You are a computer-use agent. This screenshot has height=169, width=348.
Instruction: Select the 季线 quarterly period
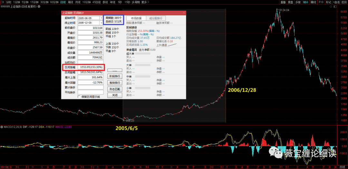[x=105, y=2]
